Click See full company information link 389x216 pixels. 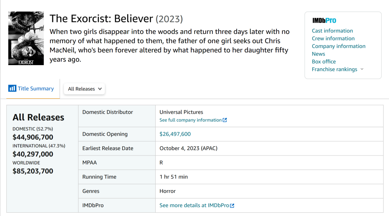[x=190, y=120]
